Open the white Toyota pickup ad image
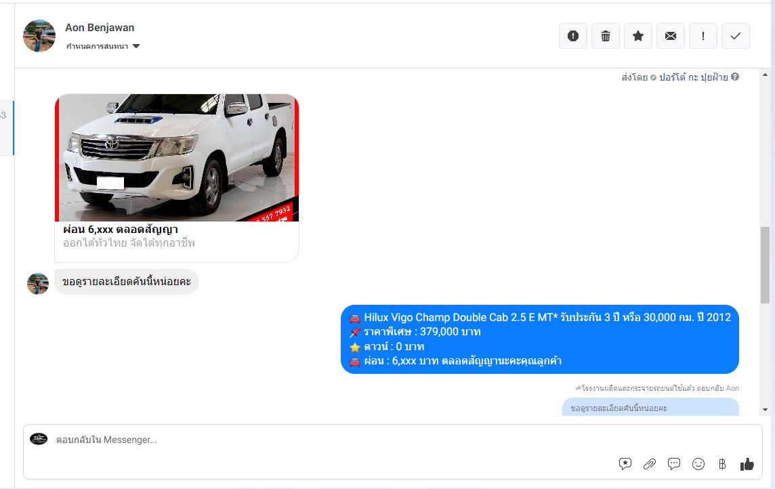 click(176, 158)
